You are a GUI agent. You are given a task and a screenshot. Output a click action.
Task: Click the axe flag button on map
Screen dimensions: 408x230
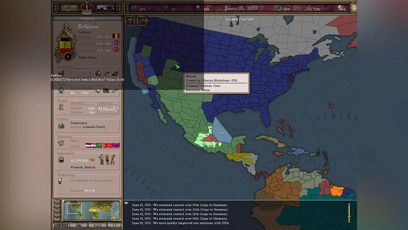tap(142, 21)
